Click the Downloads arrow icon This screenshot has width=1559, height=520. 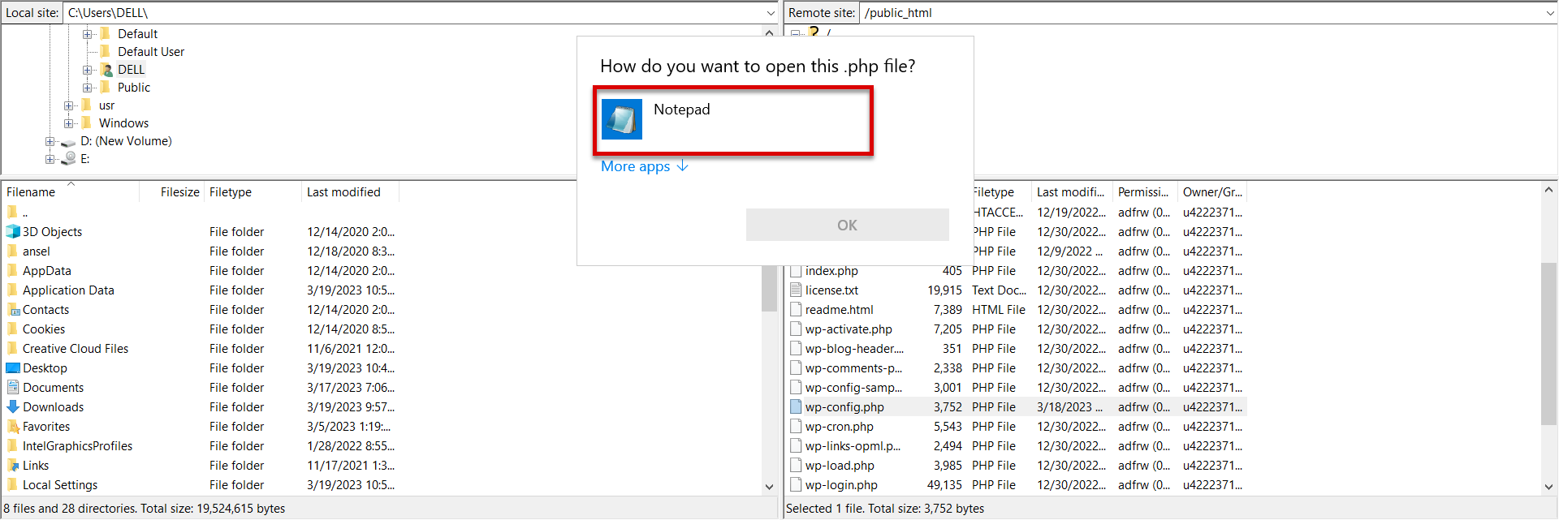click(13, 407)
